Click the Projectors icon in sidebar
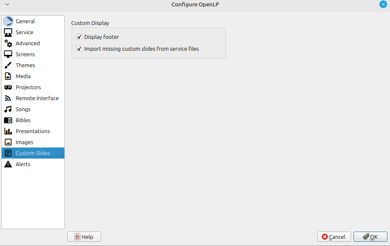This screenshot has height=246, width=390. [8, 87]
